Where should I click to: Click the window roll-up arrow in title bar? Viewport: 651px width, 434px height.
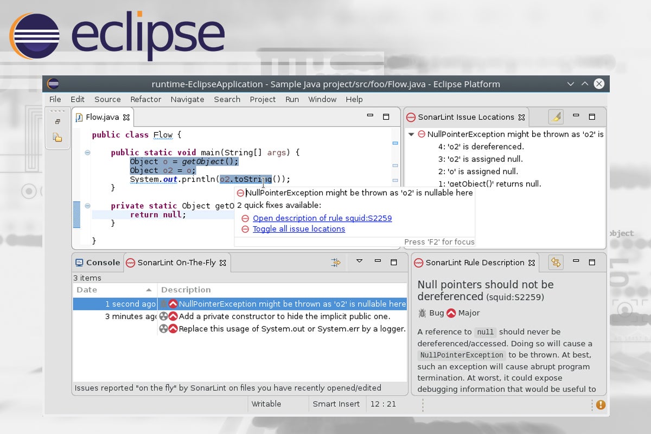point(584,84)
